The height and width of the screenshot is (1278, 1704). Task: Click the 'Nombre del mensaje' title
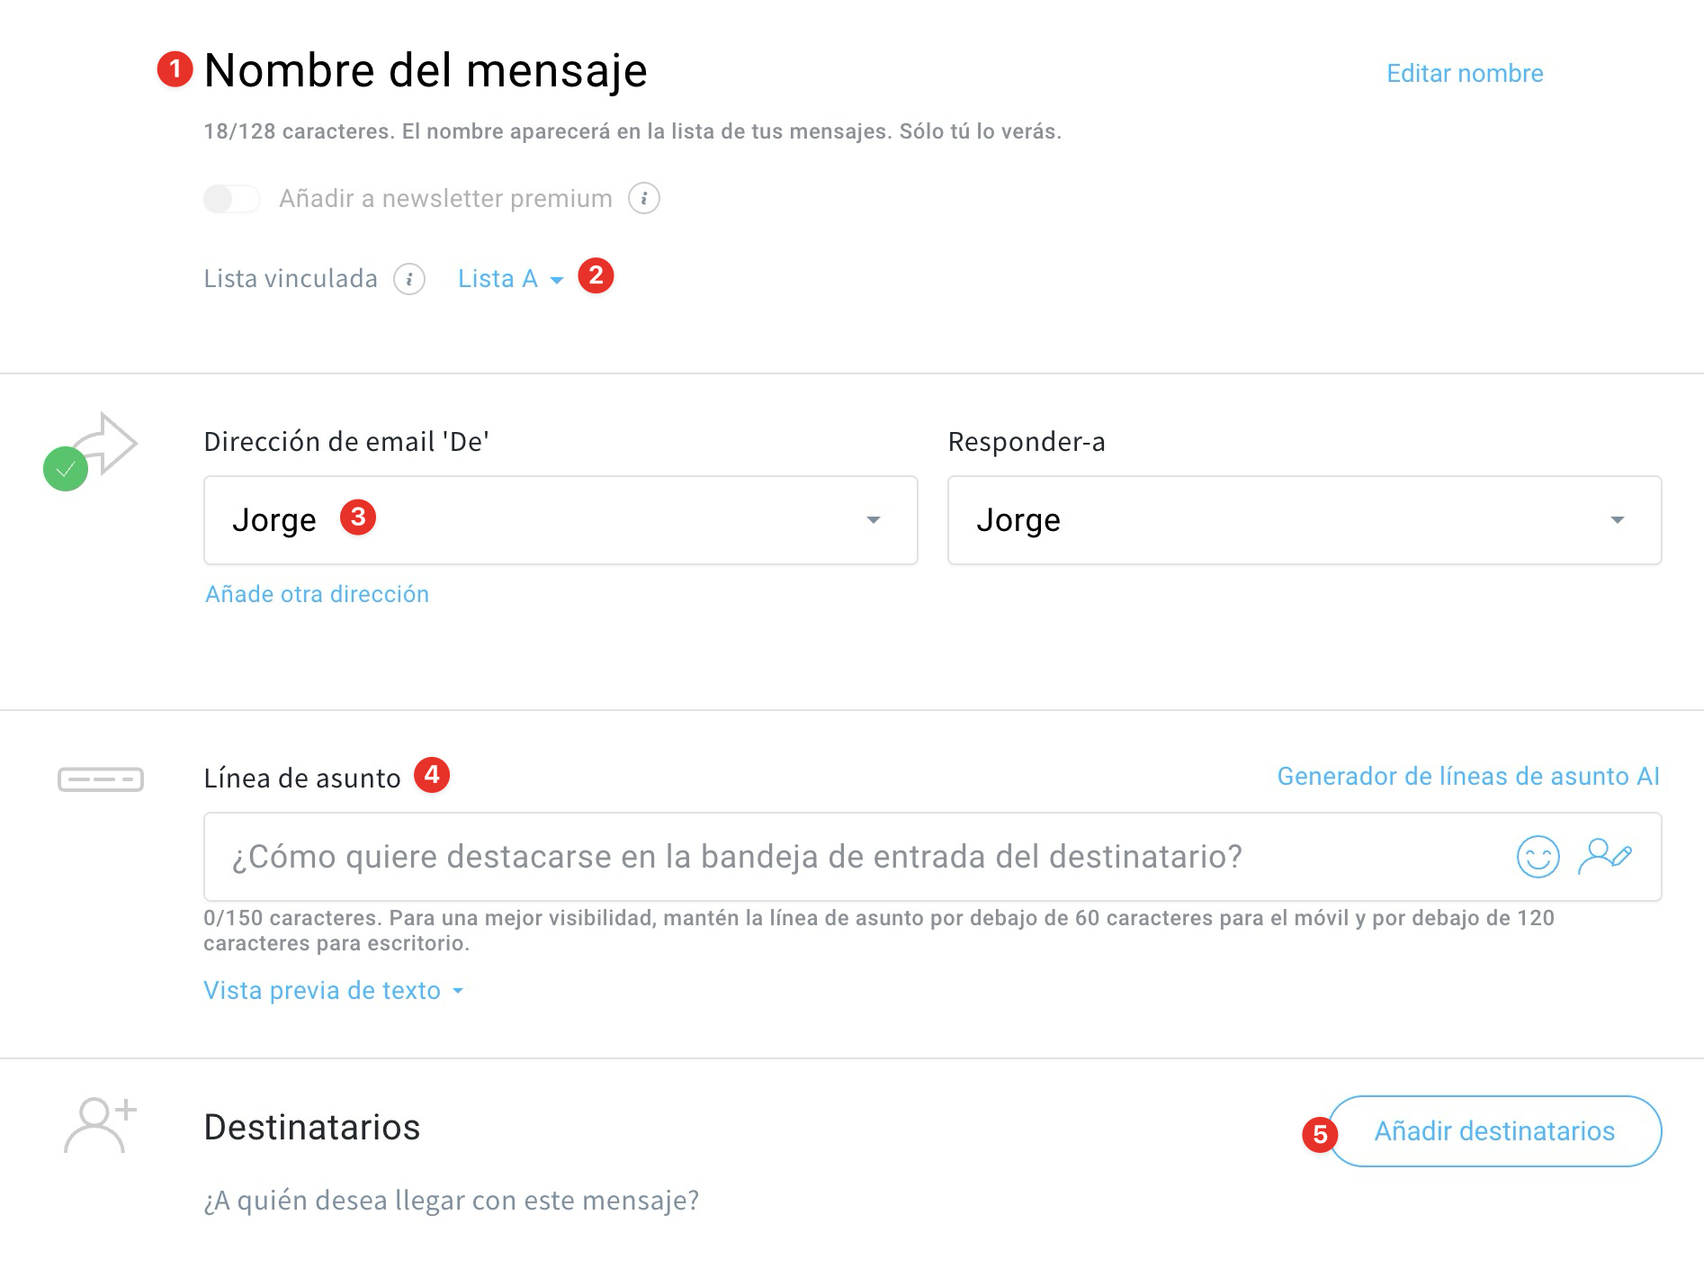coord(425,70)
